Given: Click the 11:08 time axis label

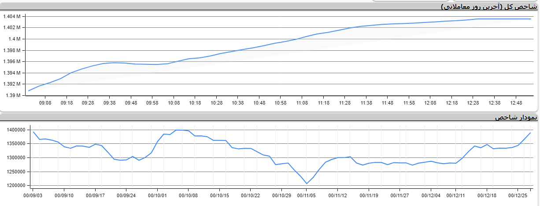Looking at the screenshot, I should pyautogui.click(x=302, y=103).
